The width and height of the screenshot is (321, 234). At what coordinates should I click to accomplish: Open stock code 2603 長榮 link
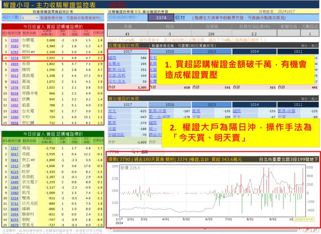point(15,64)
